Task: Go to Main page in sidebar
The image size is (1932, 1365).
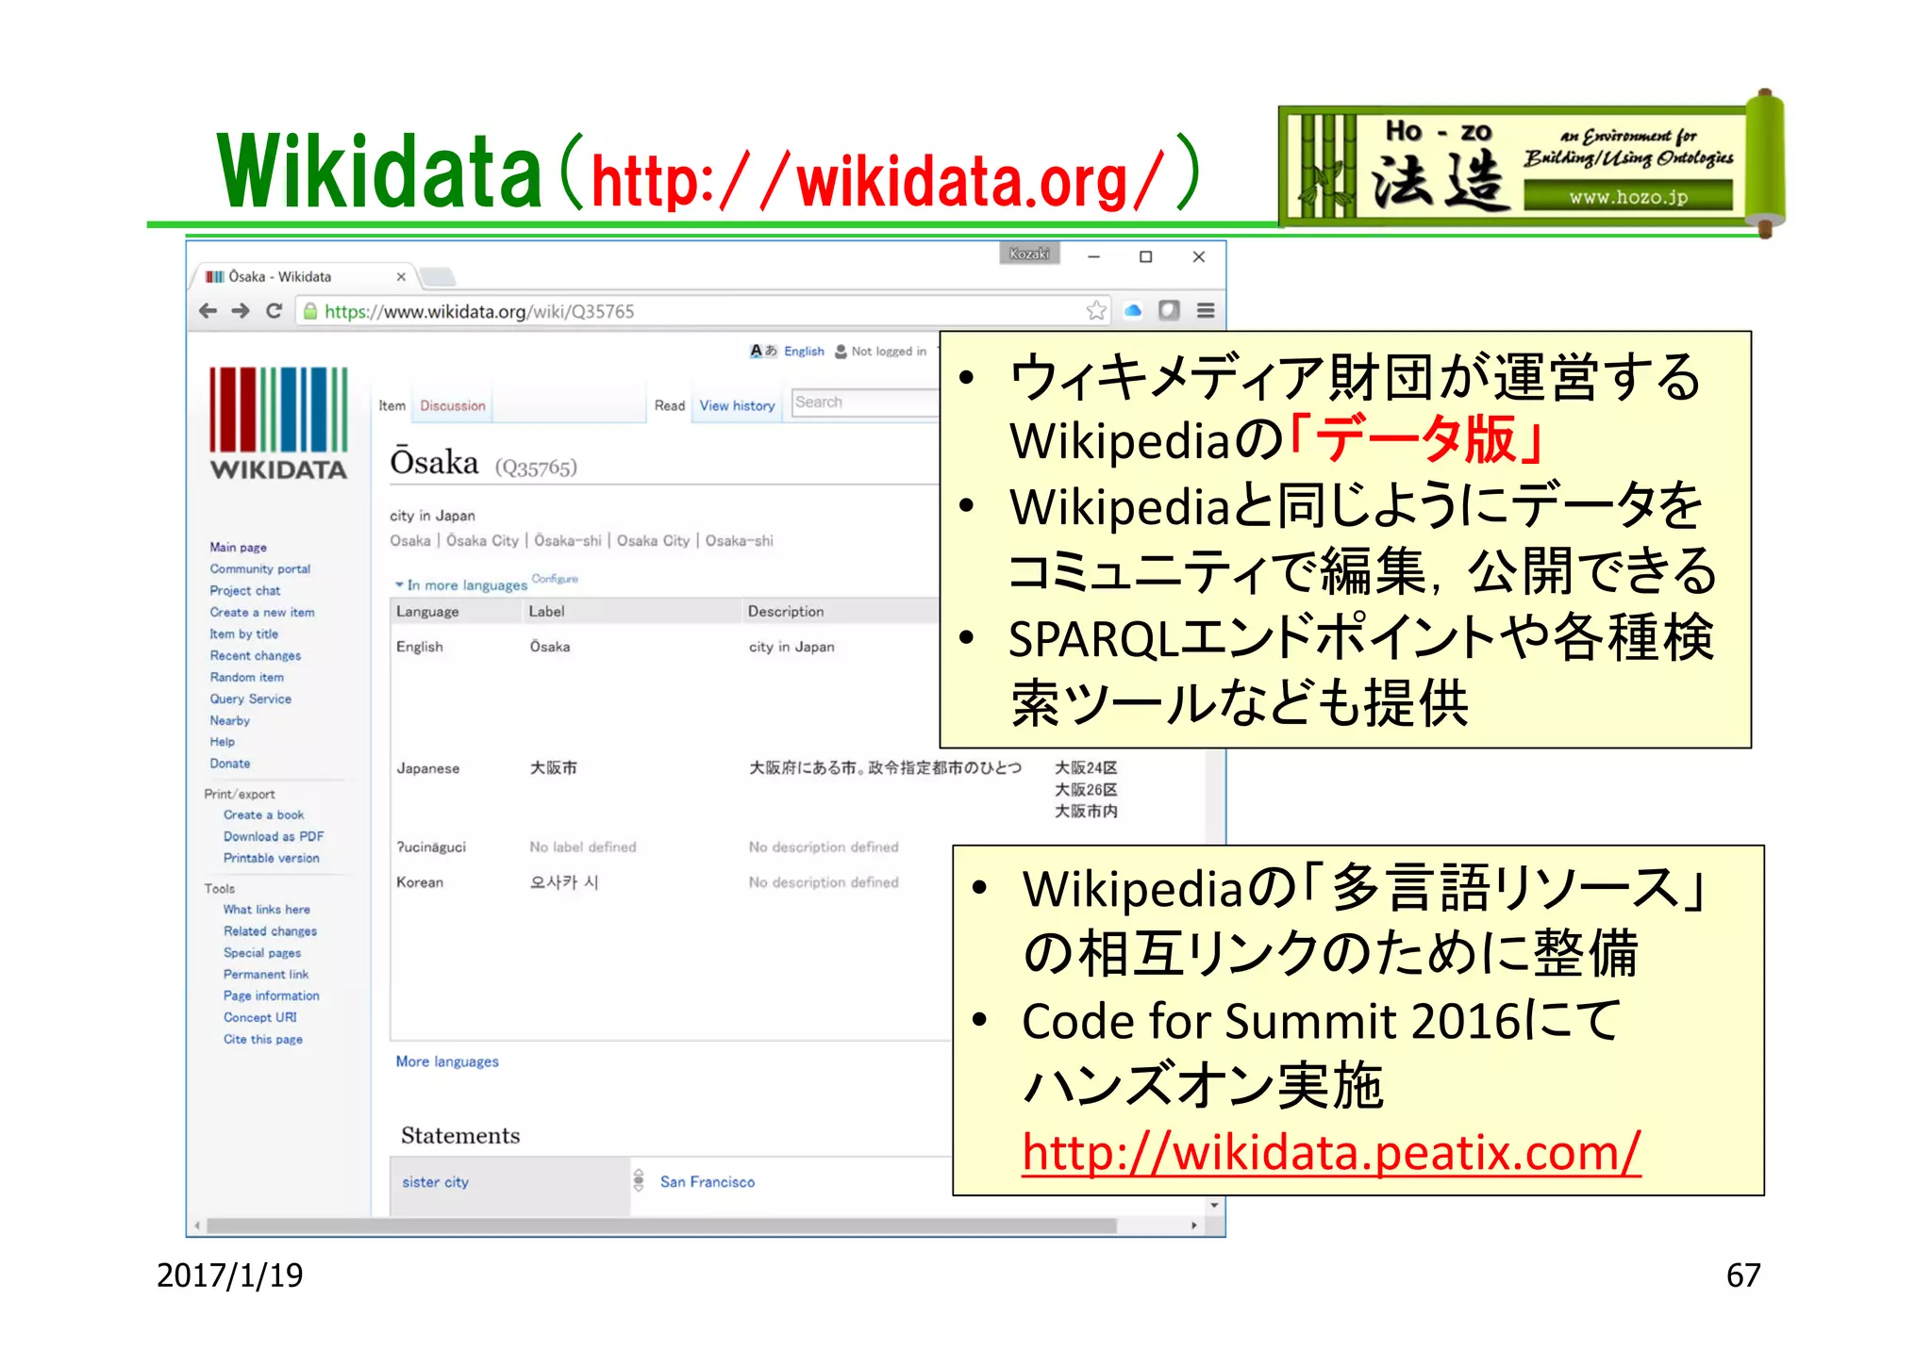Action: click(239, 548)
